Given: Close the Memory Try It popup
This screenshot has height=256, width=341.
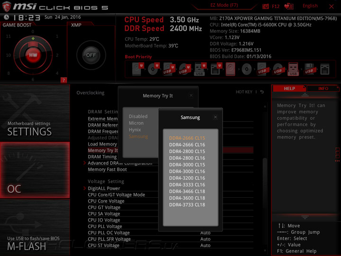Looking at the screenshot, I should (x=191, y=95).
